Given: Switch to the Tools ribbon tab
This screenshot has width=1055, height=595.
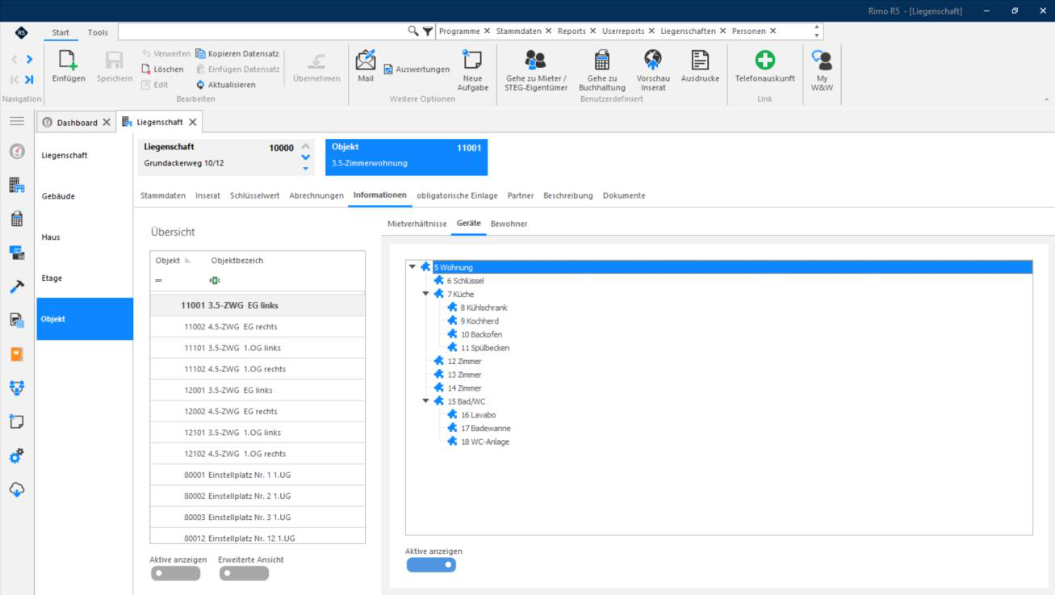Looking at the screenshot, I should [x=98, y=31].
